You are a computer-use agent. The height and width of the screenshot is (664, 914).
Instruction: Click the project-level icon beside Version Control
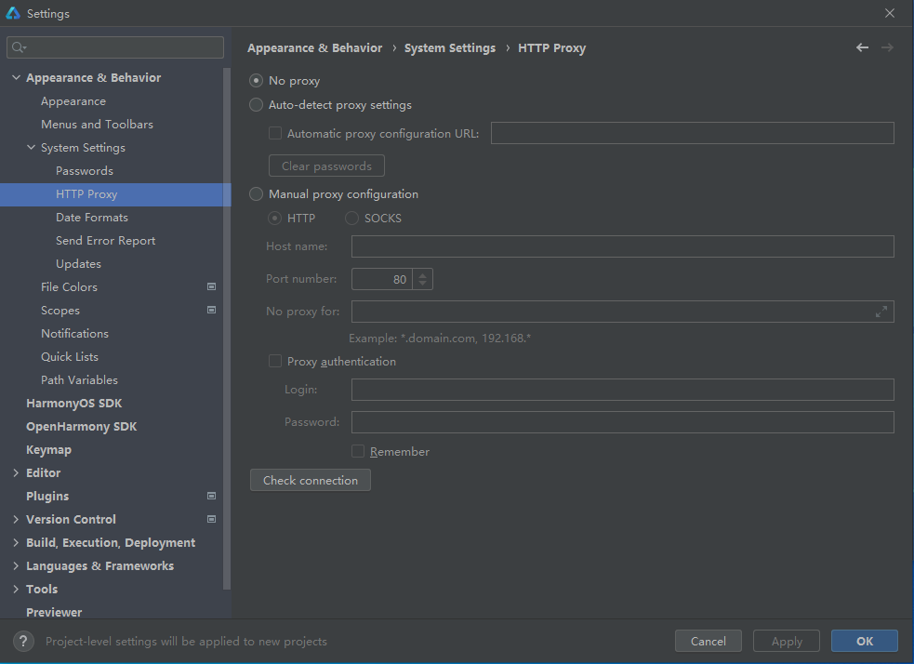212,520
